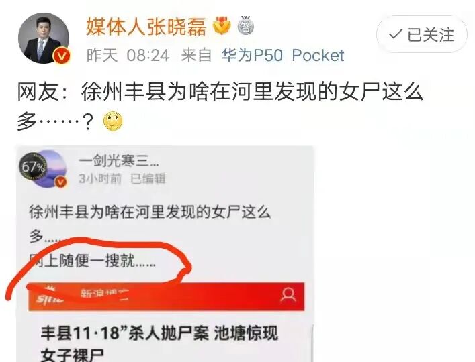Tap the silver medal badge icon
Image resolution: width=475 pixels, height=362 pixels.
coord(245,25)
